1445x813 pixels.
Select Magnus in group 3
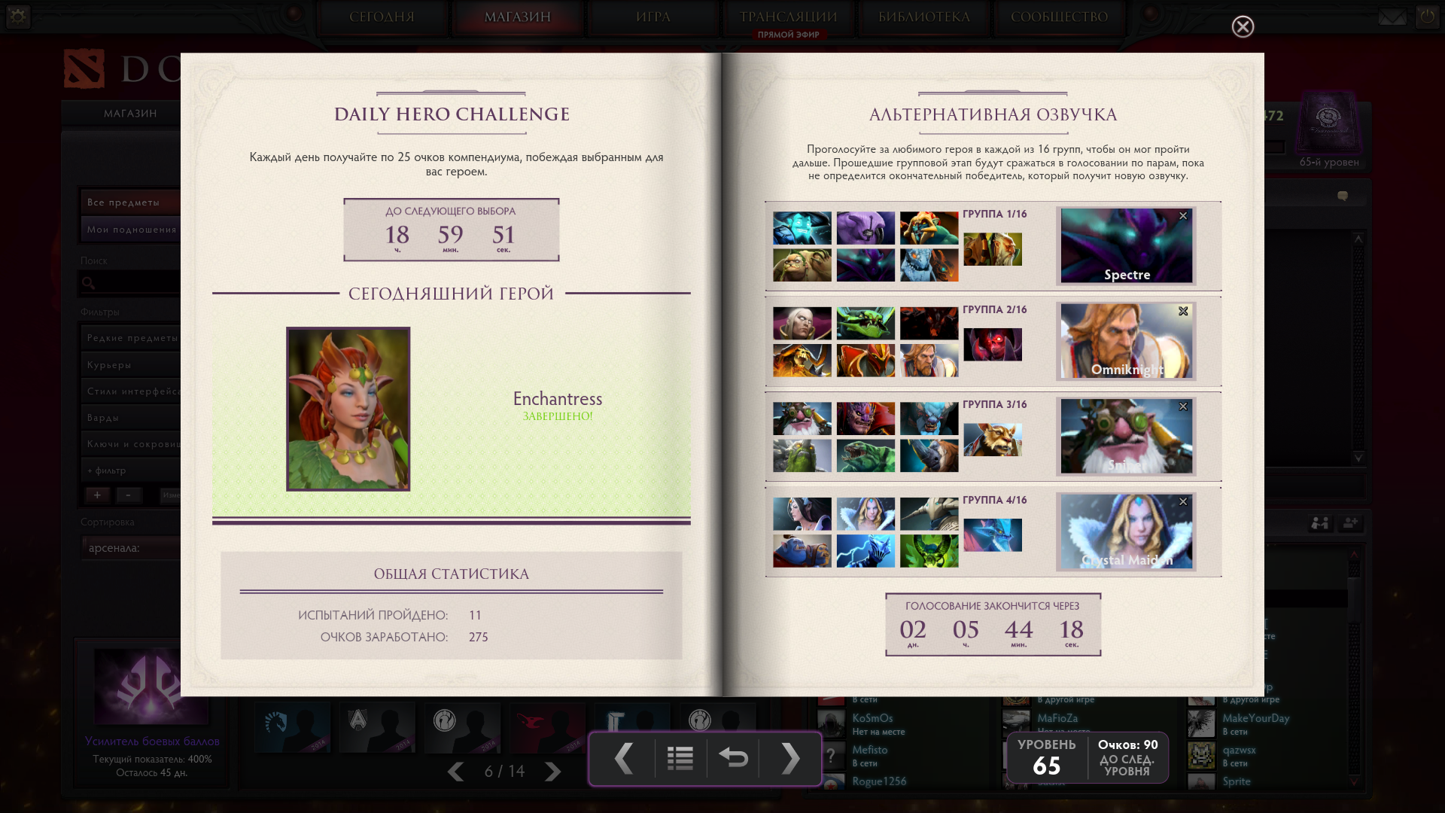[929, 456]
